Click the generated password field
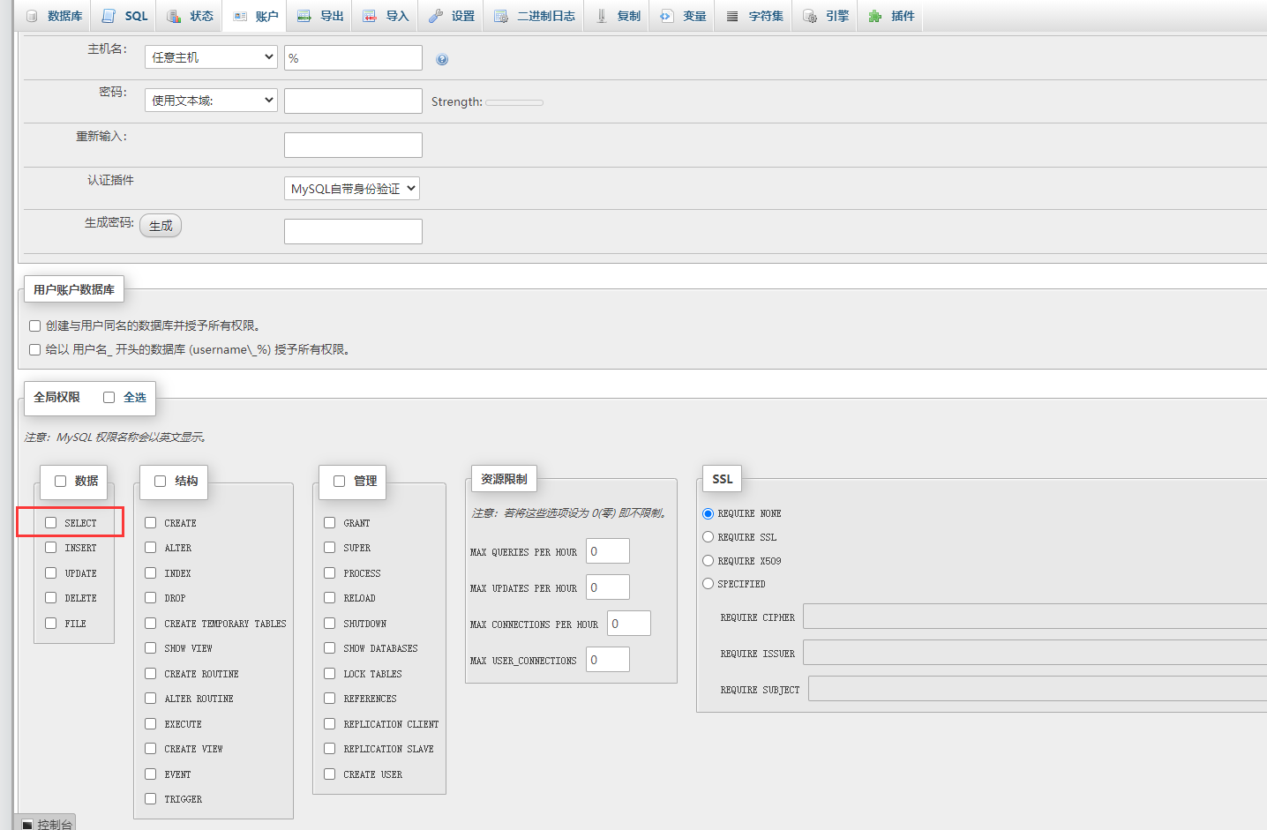The height and width of the screenshot is (830, 1267). click(353, 231)
